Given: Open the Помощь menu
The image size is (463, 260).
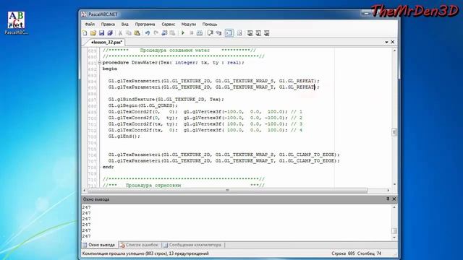Looking at the screenshot, I should 210,24.
